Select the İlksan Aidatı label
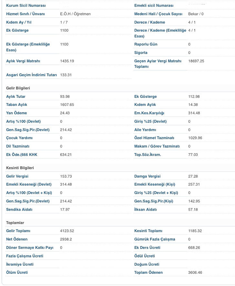Image resolution: width=235 pixels, height=286 pixels. [145, 209]
